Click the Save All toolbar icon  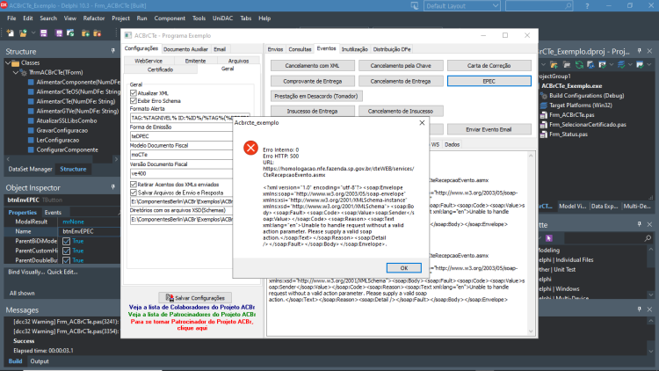(x=59, y=33)
